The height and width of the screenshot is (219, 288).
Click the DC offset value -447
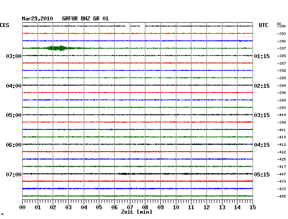pos(281,174)
